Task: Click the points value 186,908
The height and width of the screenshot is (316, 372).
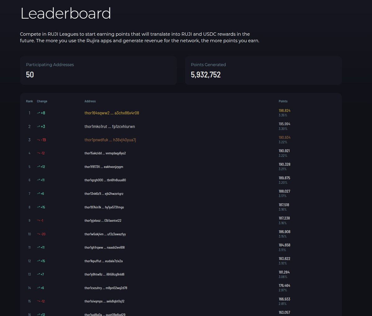Action: point(285,232)
